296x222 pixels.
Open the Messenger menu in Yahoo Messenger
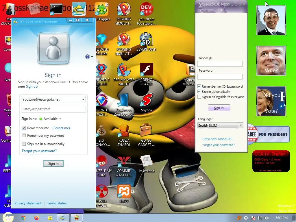point(205,10)
